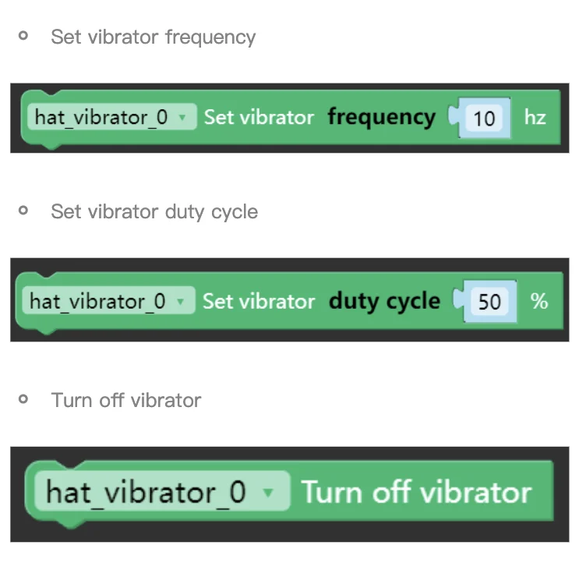Click the hz unit label on the frequency block

point(535,118)
